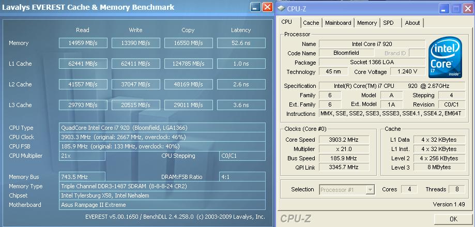Click the Package Socket 1366 LGA field

(x=372, y=63)
